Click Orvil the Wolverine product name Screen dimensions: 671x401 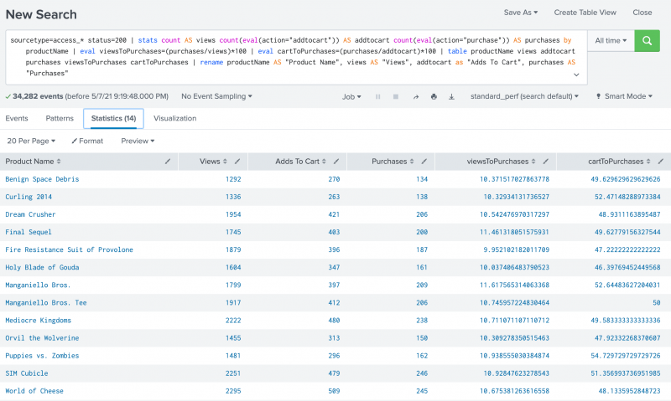42,338
